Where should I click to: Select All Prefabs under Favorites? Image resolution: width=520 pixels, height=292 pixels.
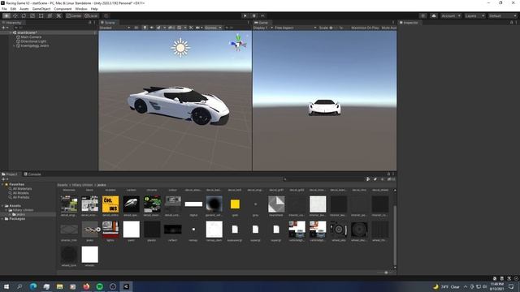point(20,197)
